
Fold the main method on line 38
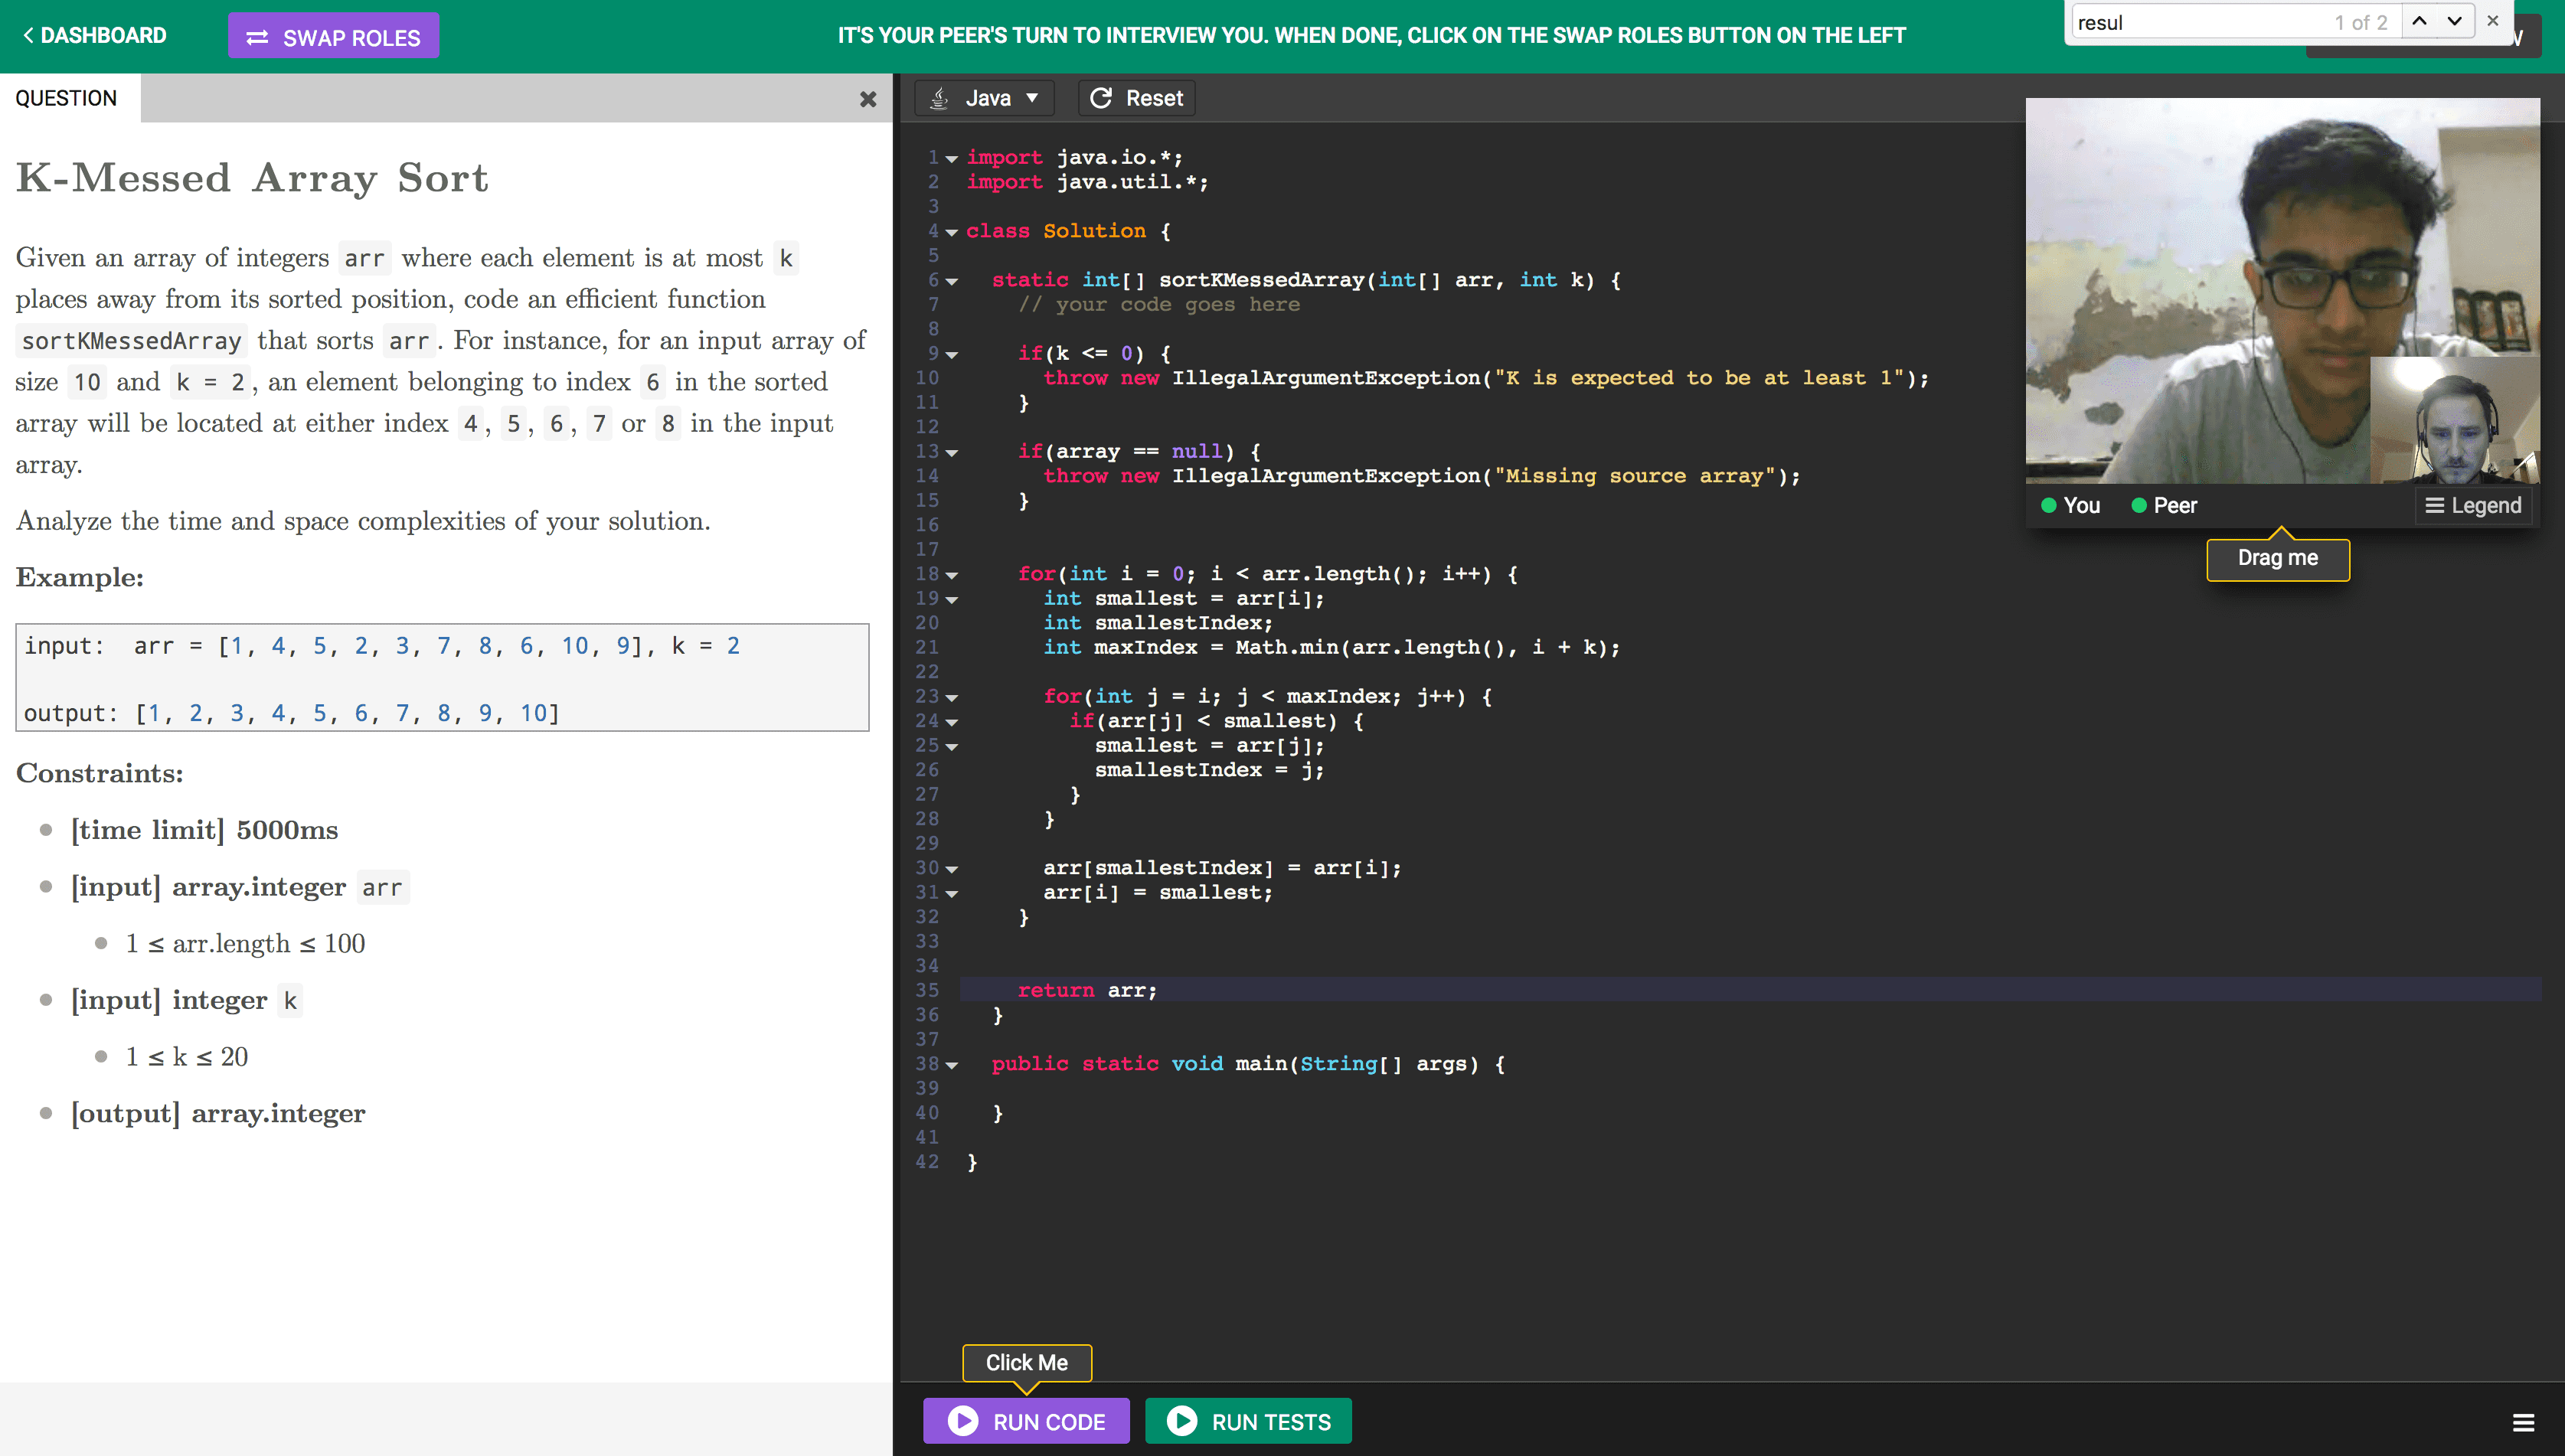coord(952,1065)
